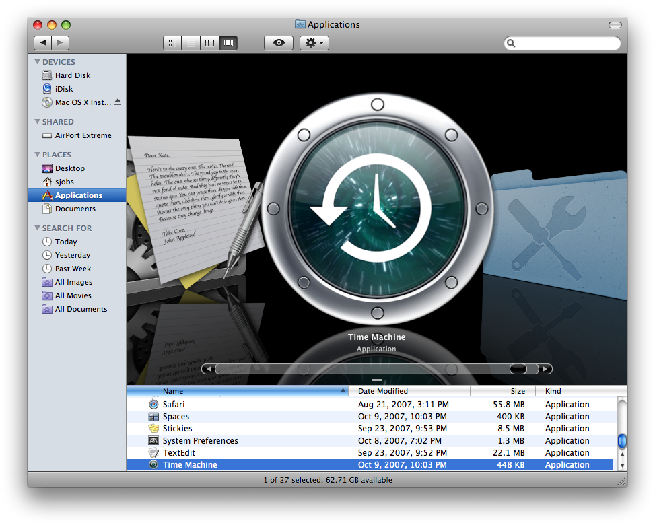Open All Documents smart folder
This screenshot has height=525, width=655.
77,309
